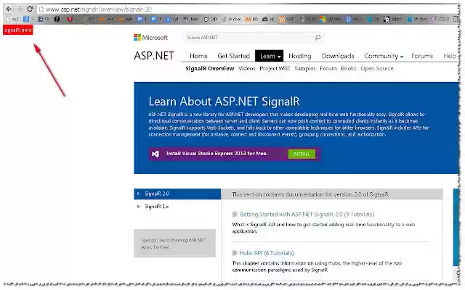465x290 pixels.
Task: Click text 'This section contains documentation for version 2.0'
Action: (x=310, y=194)
